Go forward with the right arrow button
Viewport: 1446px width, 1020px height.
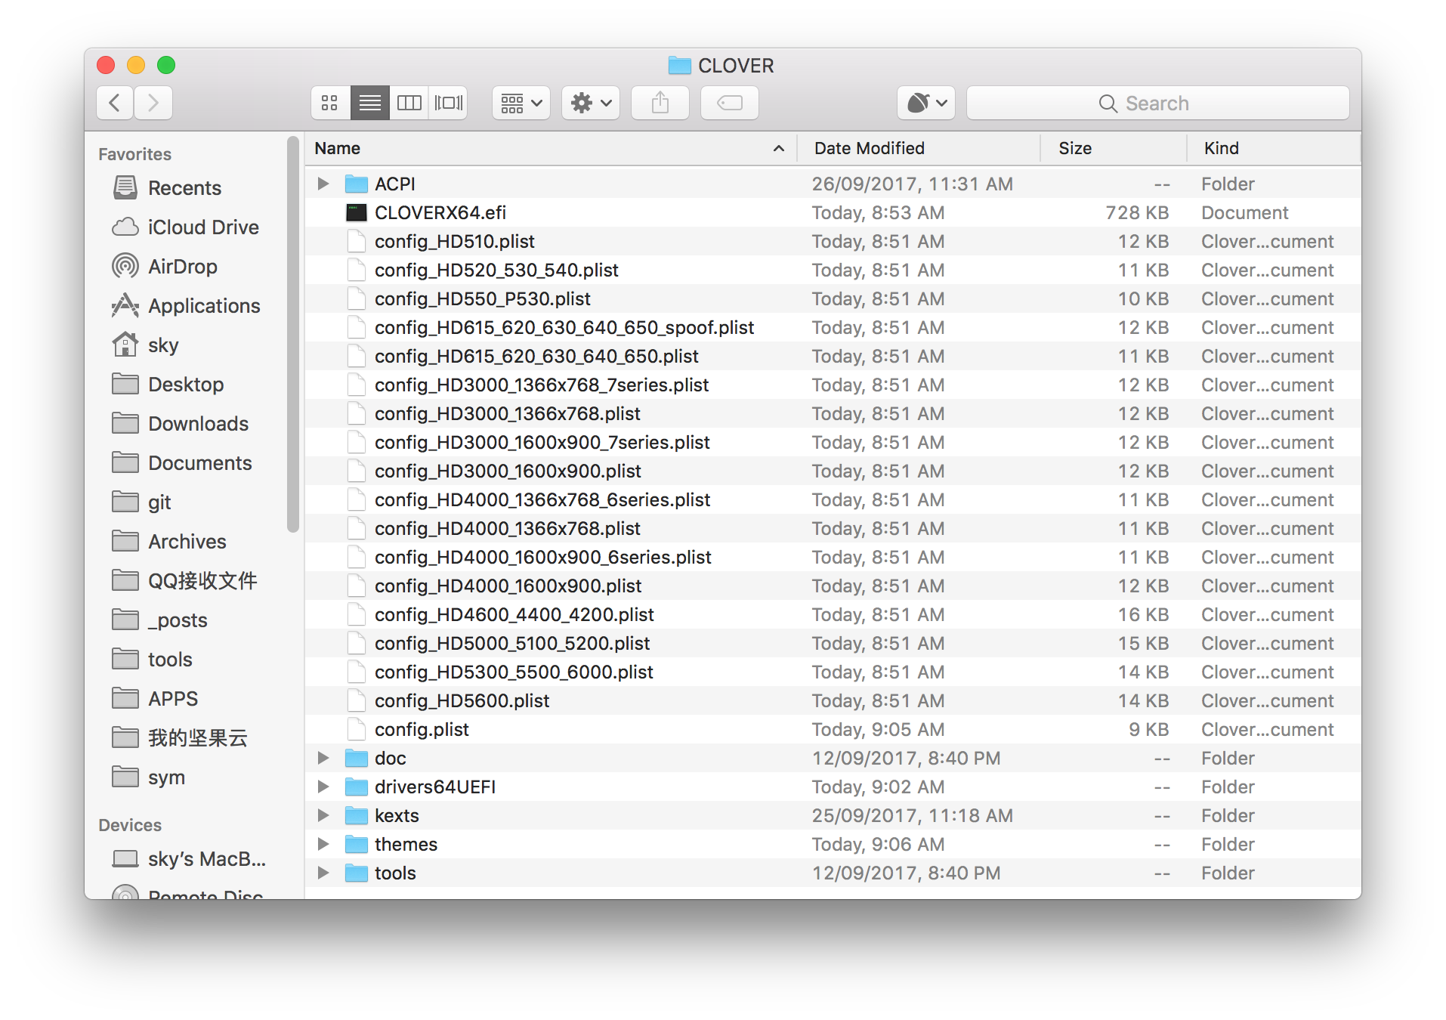pos(153,103)
